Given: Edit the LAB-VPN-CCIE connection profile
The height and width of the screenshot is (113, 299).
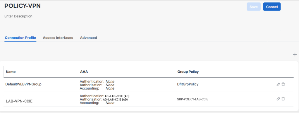Looking at the screenshot, I should pyautogui.click(x=278, y=99).
